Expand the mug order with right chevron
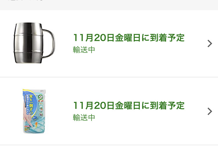Viewport: 218px width, 147px height. (210, 43)
